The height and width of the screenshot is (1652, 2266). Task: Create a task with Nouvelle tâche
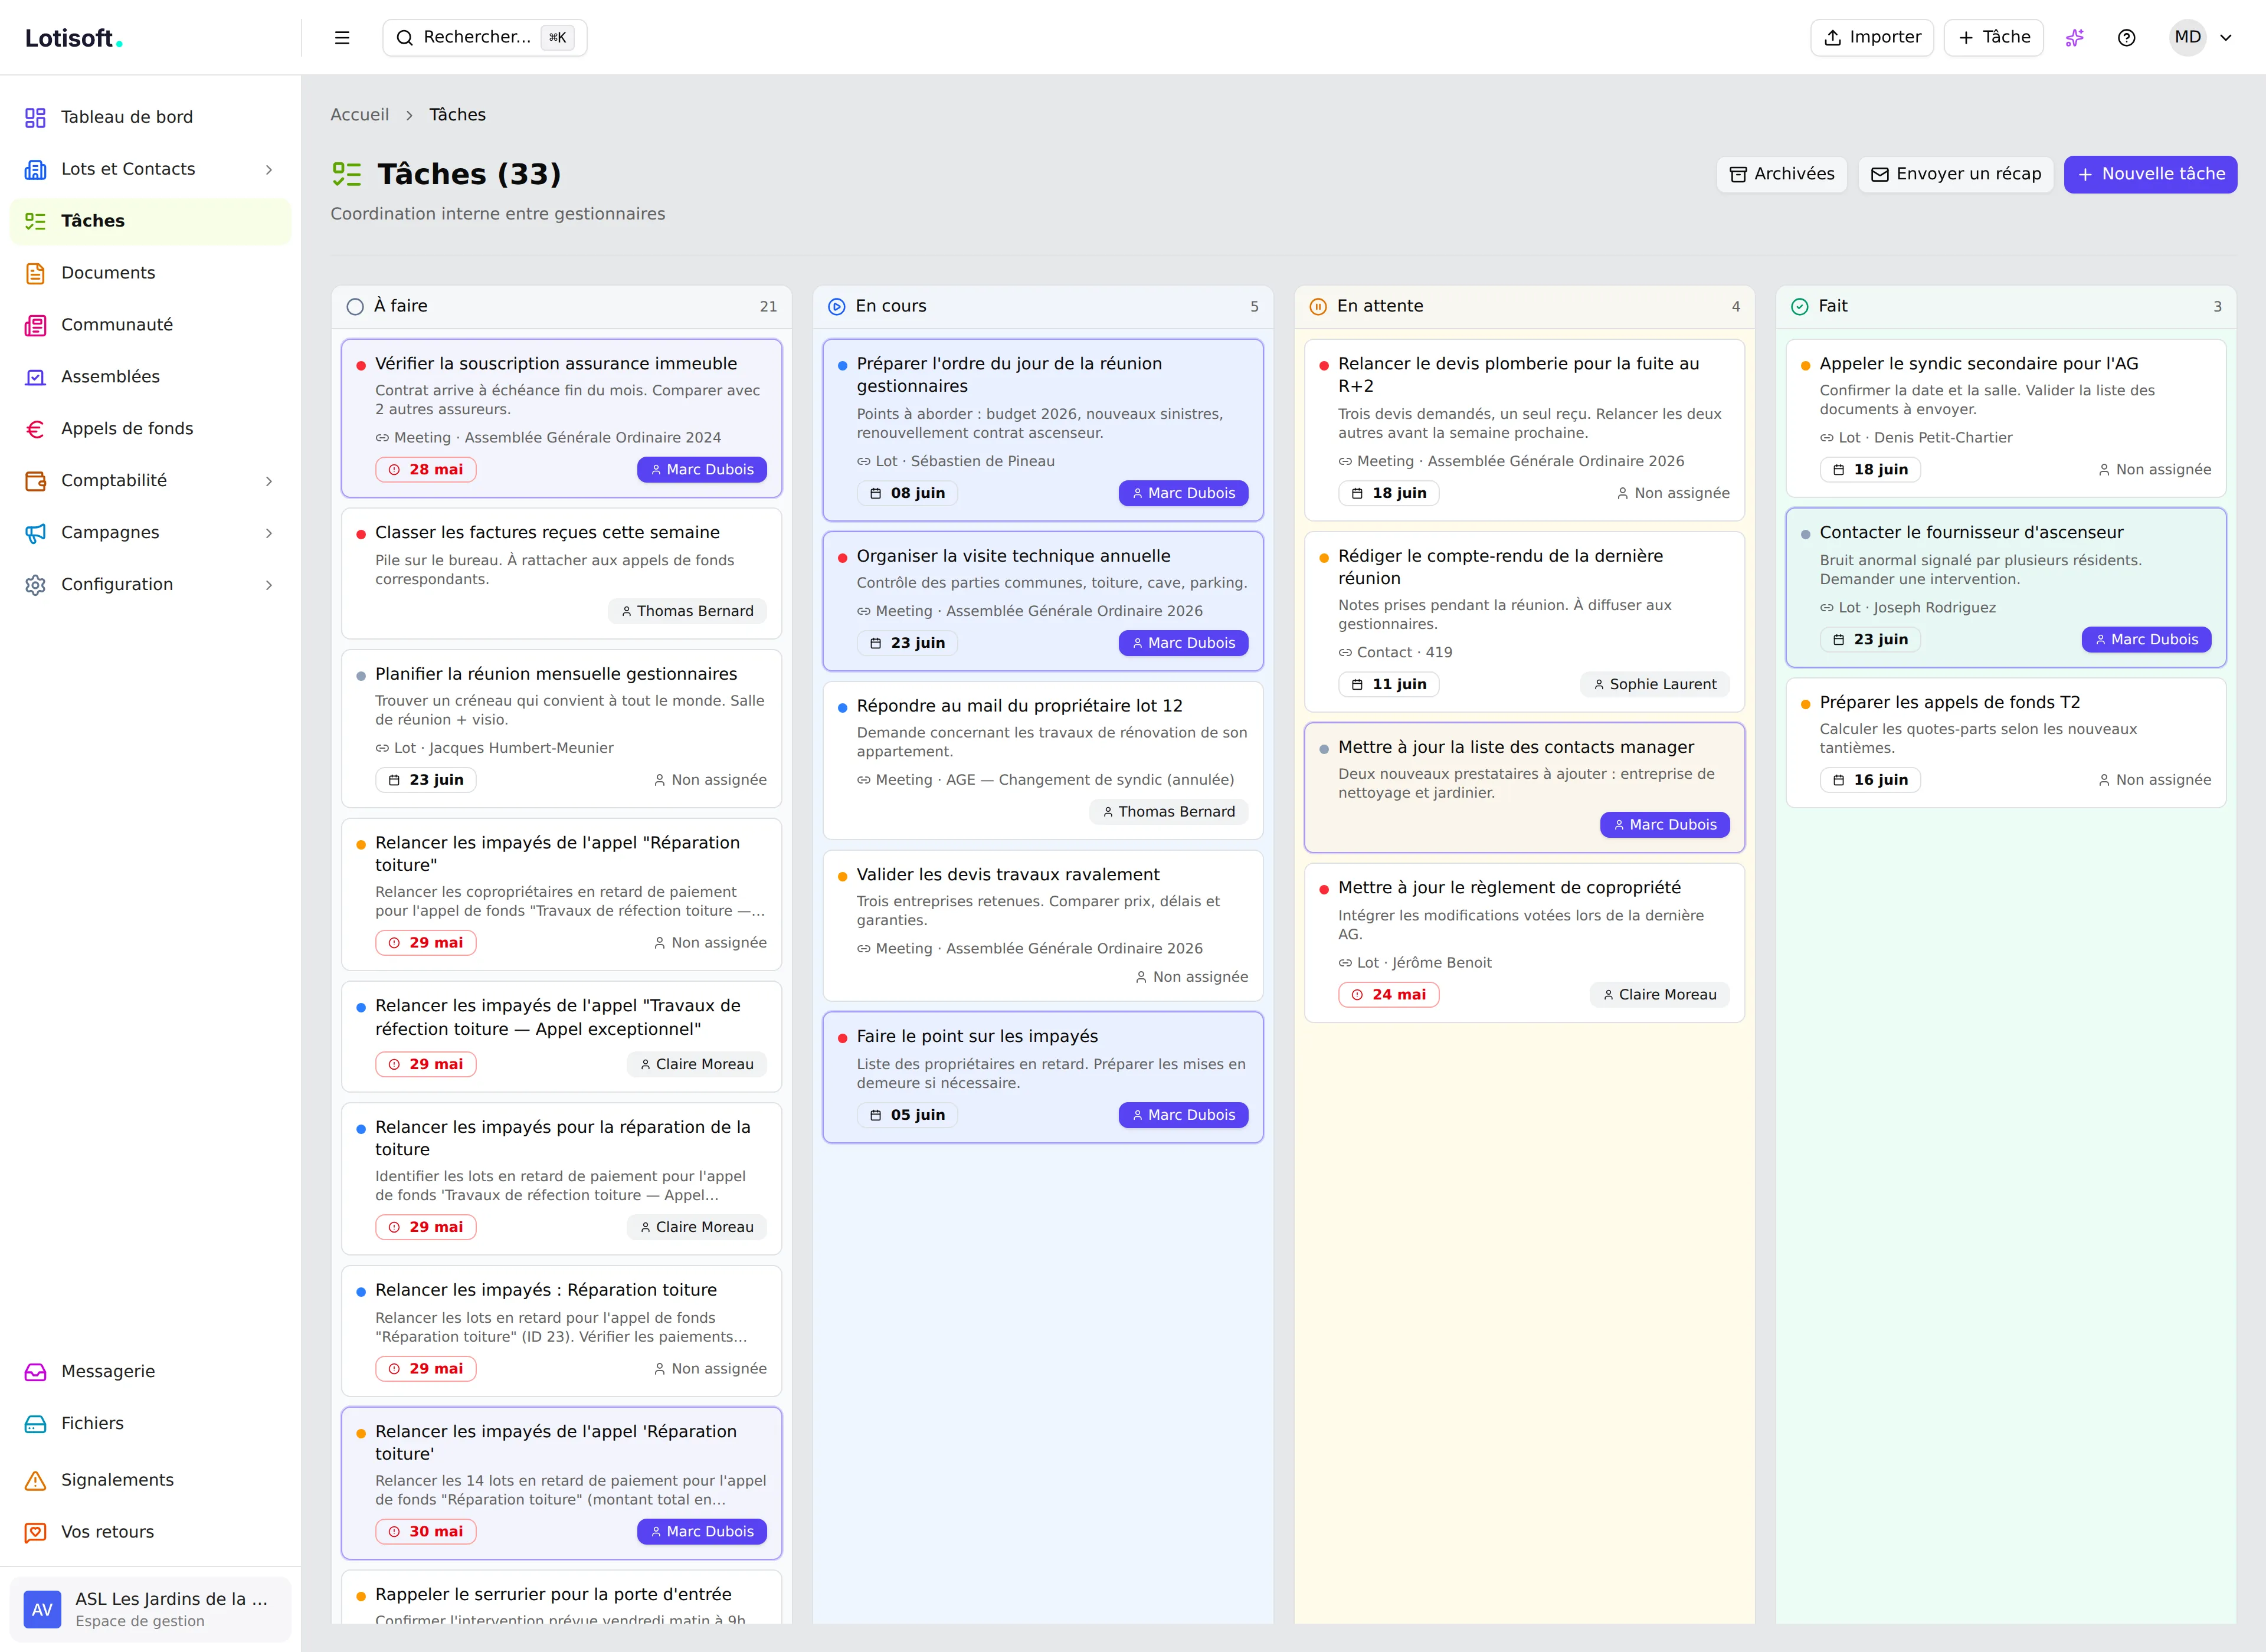click(x=2150, y=174)
